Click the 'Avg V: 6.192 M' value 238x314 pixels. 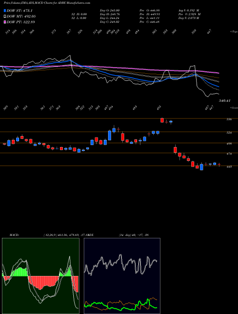(189, 10)
